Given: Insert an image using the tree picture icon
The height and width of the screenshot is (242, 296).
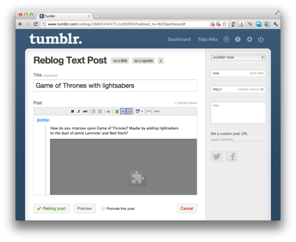Looking at the screenshot, I should coord(117,111).
